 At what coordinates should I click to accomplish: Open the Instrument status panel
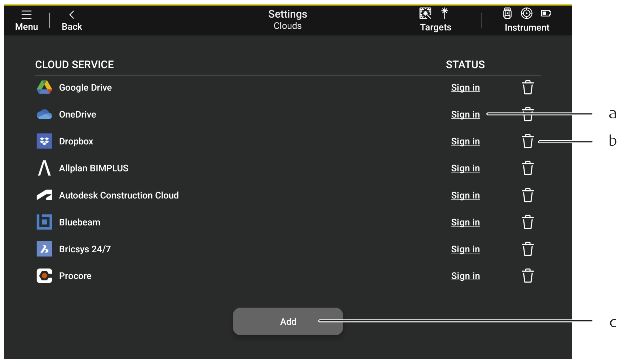(526, 20)
